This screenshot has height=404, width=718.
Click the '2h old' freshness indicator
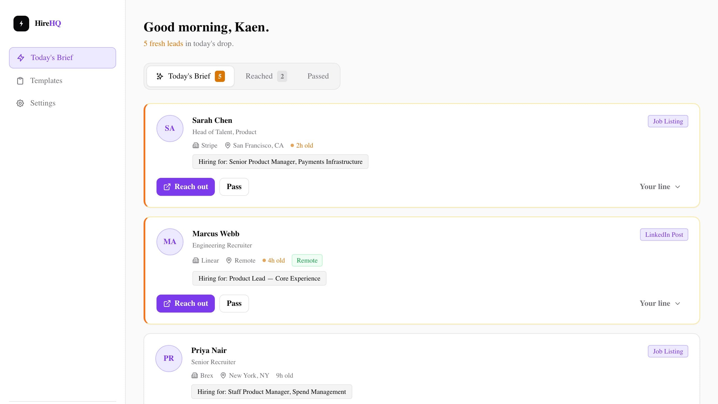coord(302,145)
